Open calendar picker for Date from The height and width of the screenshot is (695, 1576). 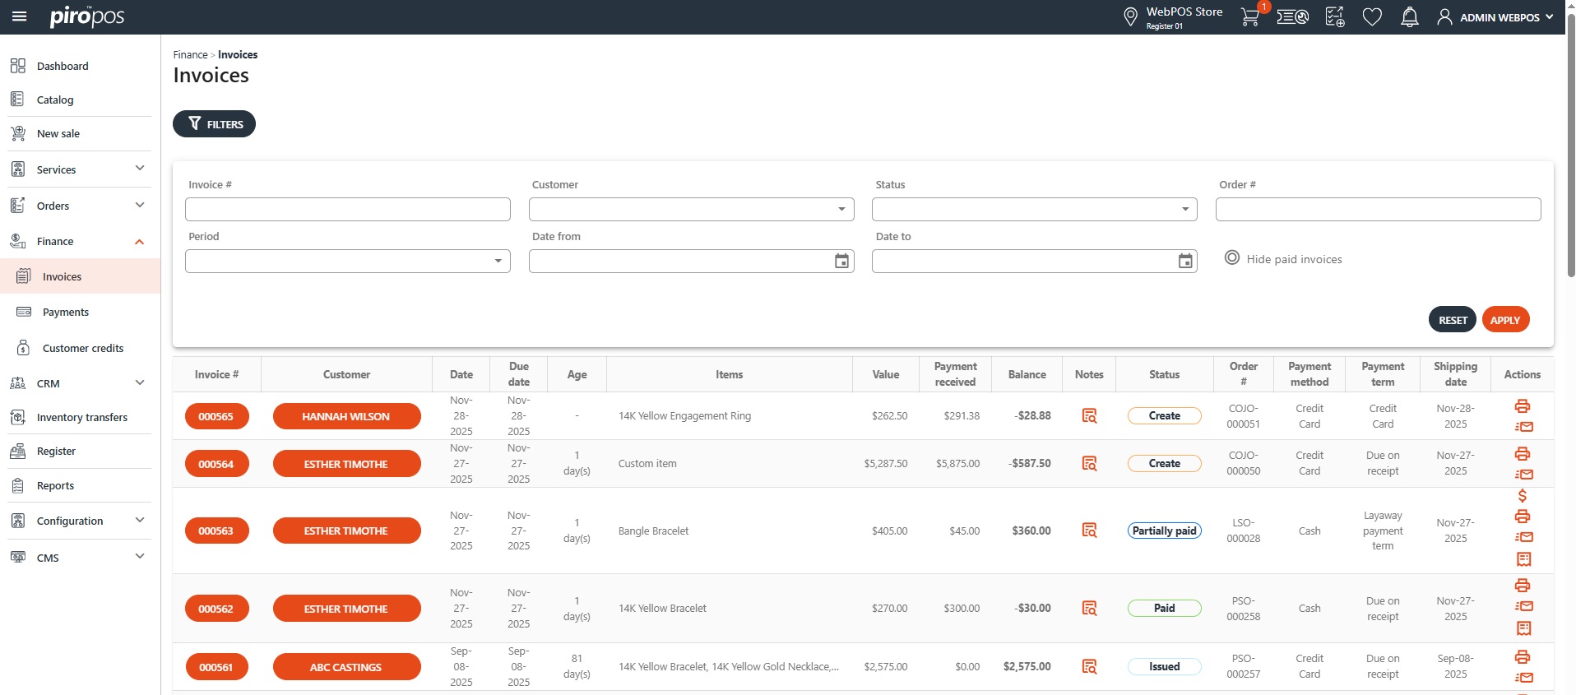click(841, 262)
